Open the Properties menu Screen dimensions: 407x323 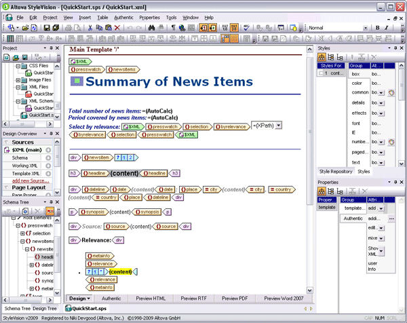tap(149, 18)
